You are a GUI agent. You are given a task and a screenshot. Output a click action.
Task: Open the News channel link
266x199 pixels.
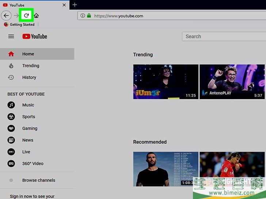pyautogui.click(x=28, y=140)
